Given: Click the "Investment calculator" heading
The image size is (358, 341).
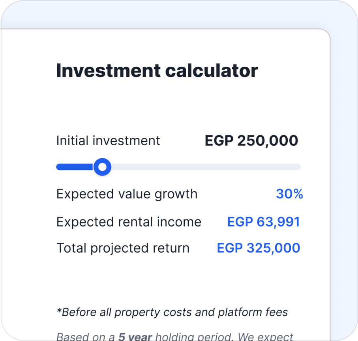Looking at the screenshot, I should 157,71.
